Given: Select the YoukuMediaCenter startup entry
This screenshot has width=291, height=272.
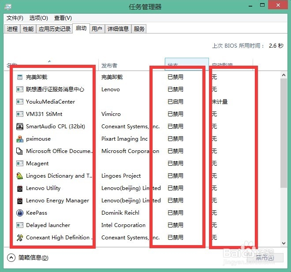Looking at the screenshot, I should click(x=50, y=102).
